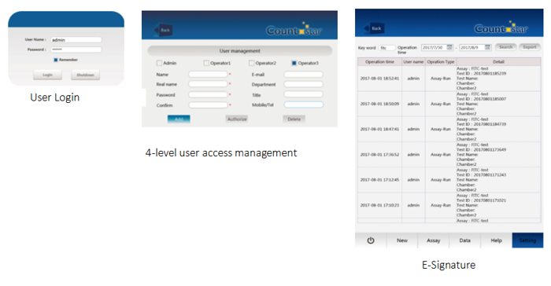Click the Search button
The image size is (551, 286).
pos(506,47)
